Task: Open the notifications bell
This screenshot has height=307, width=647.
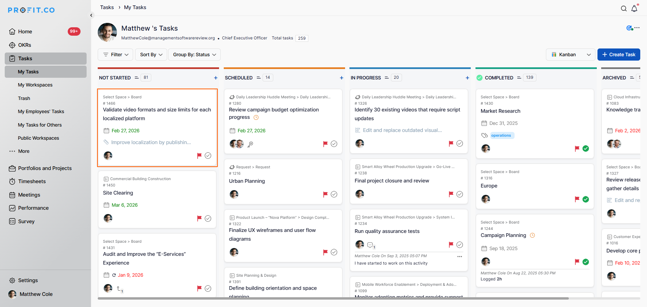Action: pyautogui.click(x=634, y=9)
